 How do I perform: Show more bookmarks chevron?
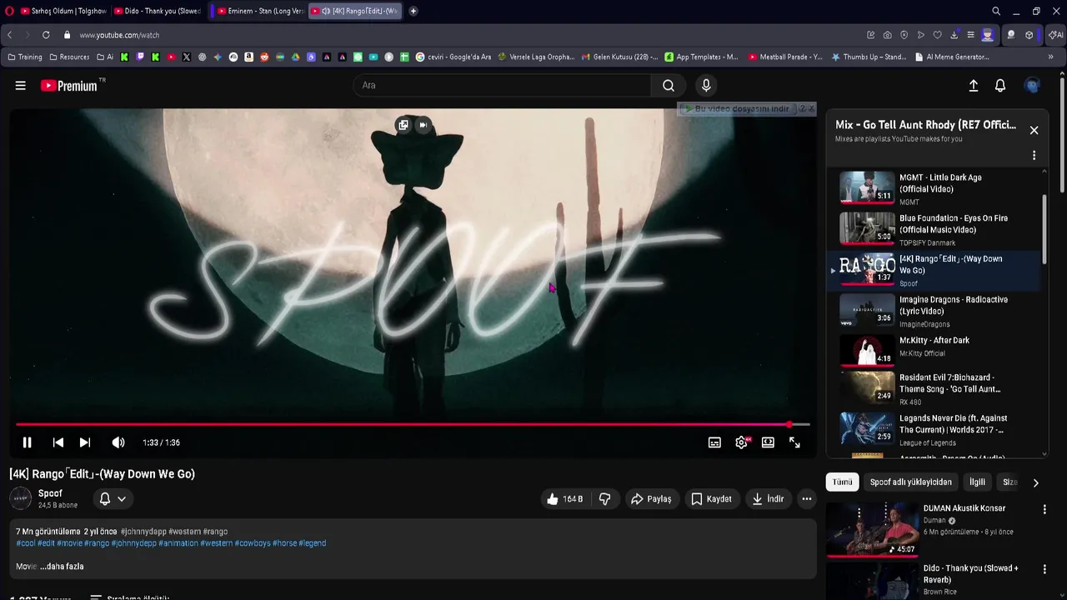click(1050, 57)
